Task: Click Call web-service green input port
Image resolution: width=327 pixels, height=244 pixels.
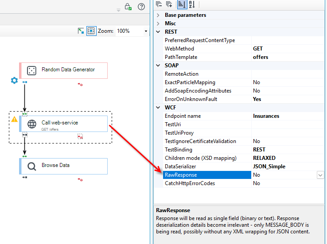Action: [x=25, y=114]
